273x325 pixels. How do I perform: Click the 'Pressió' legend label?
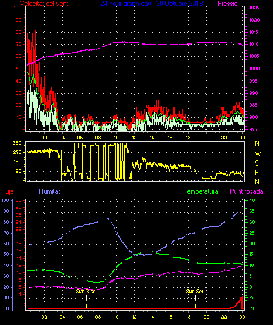(x=227, y=3)
